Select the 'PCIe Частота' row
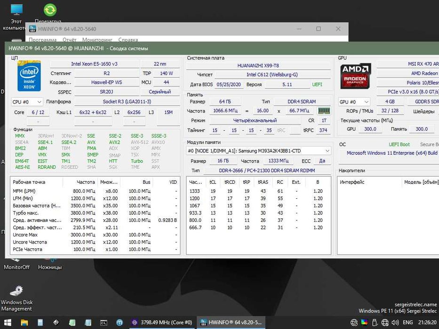This screenshot has width=439, height=329. point(95,249)
